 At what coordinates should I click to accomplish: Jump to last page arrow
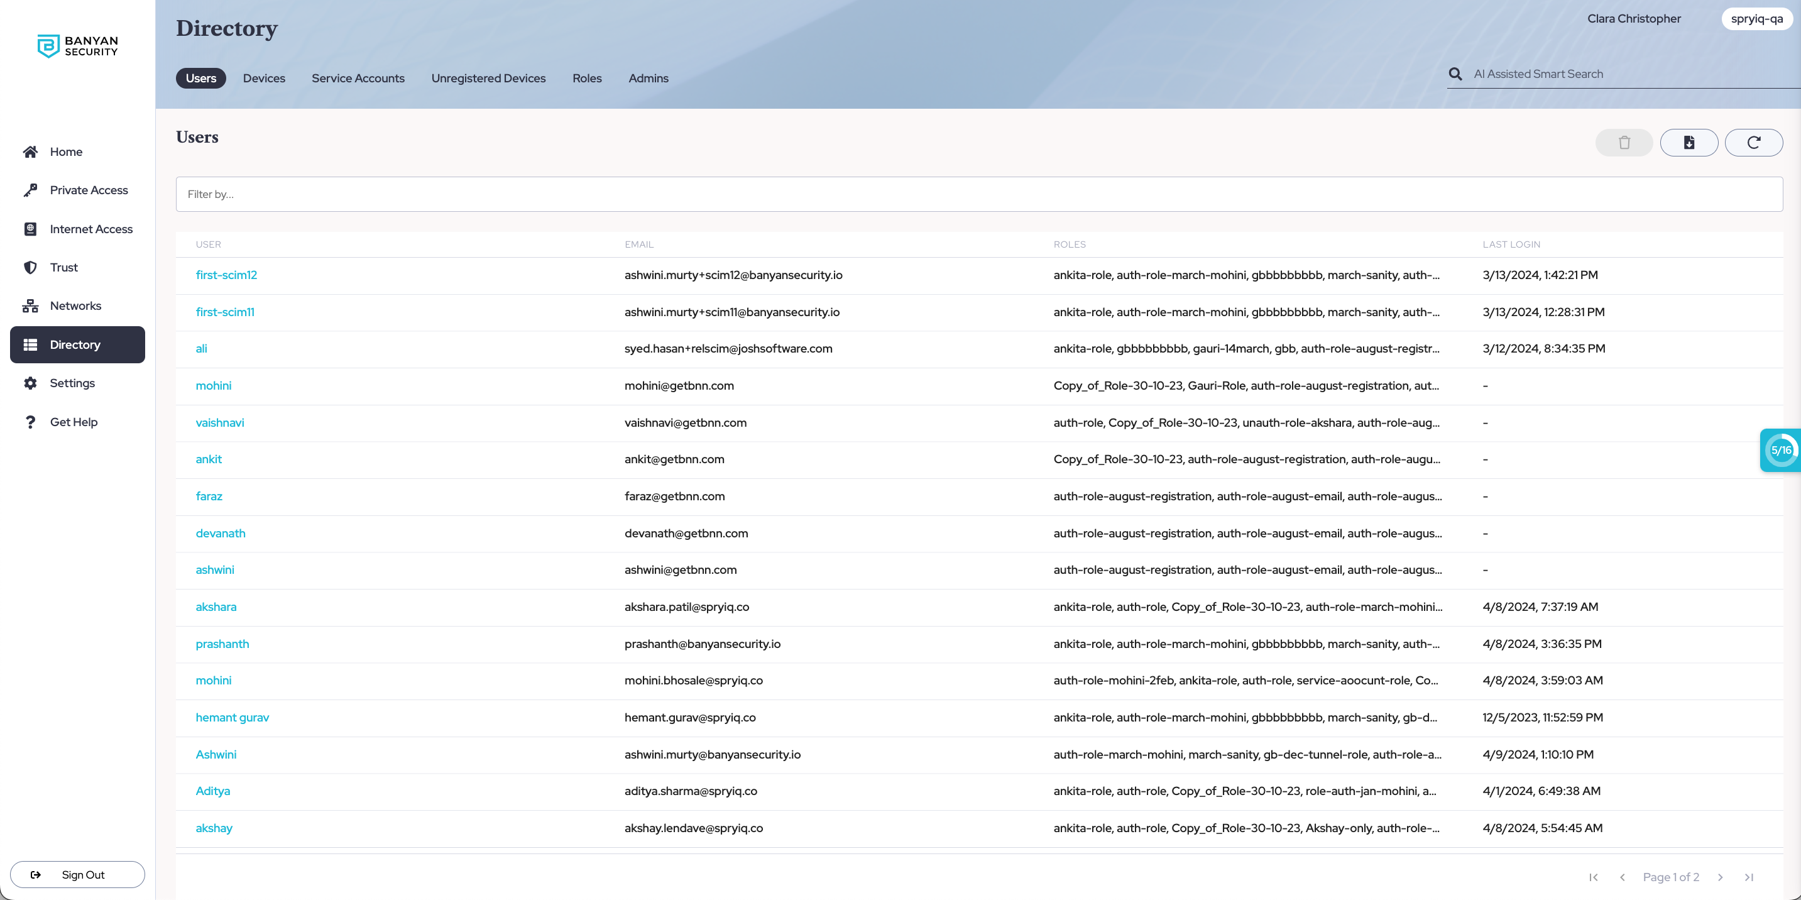(x=1749, y=877)
